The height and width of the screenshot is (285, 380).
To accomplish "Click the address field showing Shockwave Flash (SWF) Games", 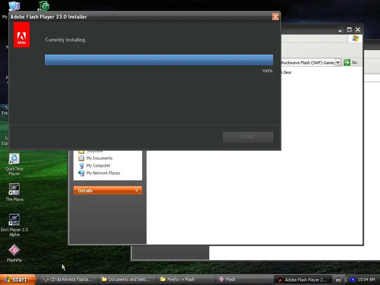I will pyautogui.click(x=308, y=62).
